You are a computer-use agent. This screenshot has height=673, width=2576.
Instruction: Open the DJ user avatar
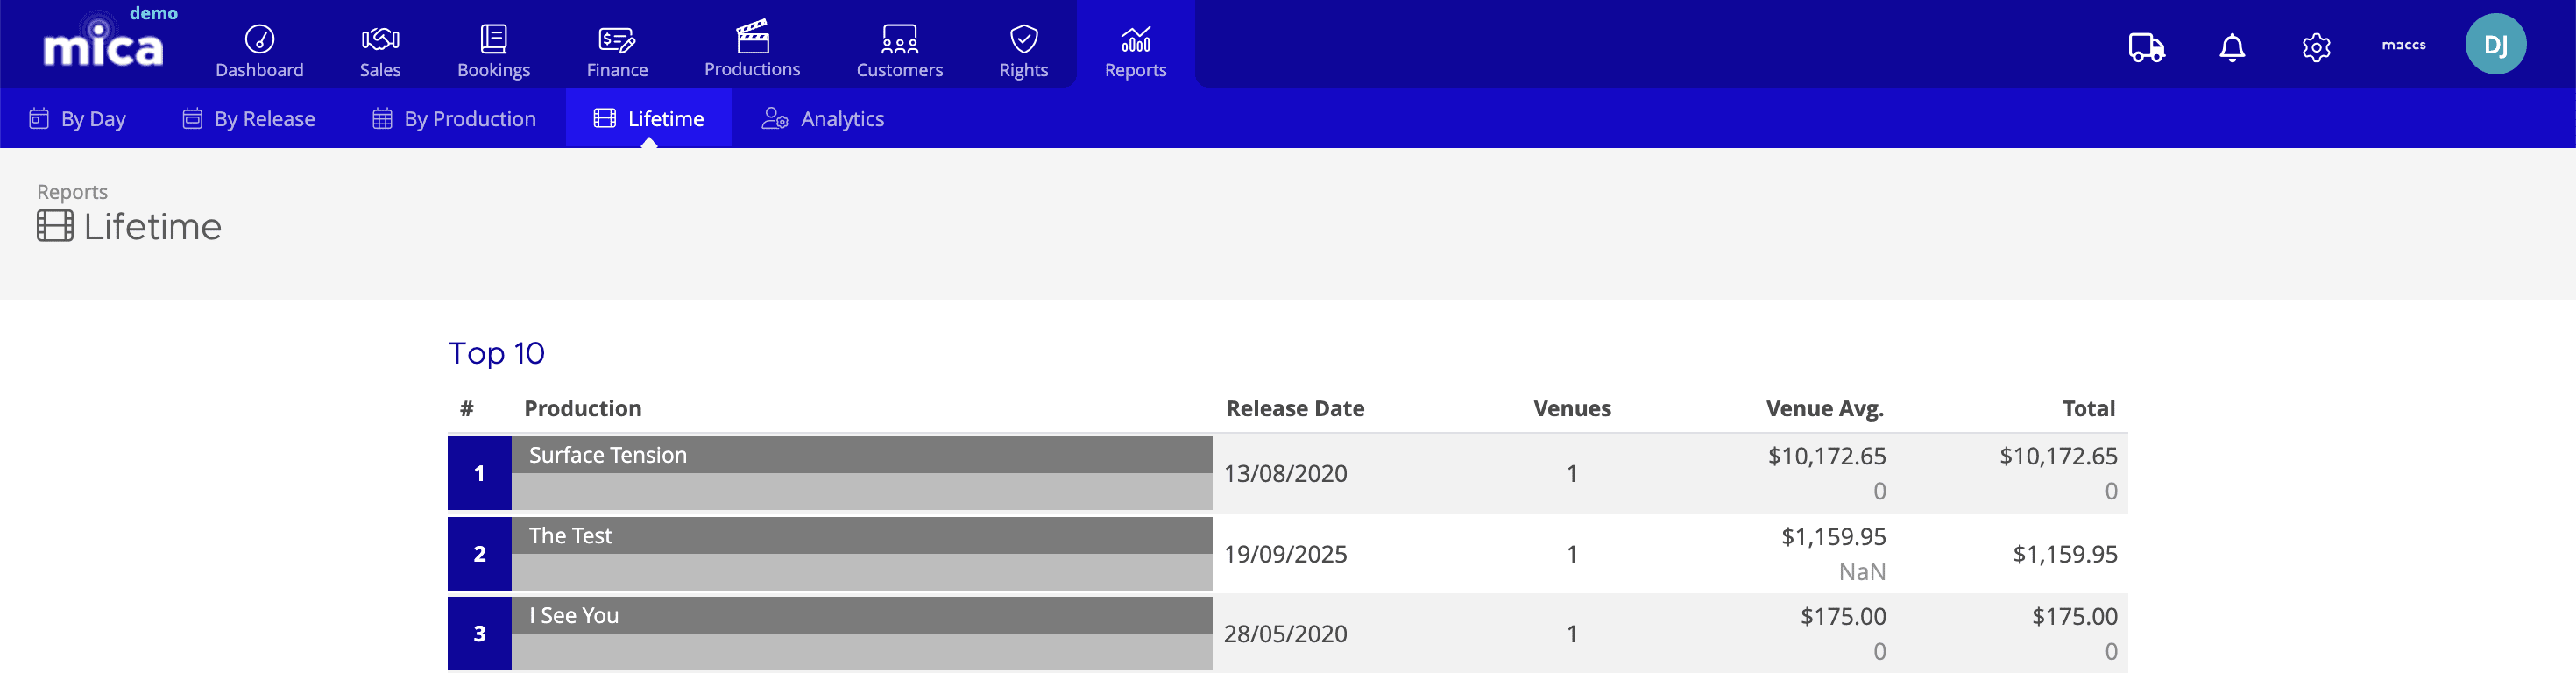pos(2495,44)
